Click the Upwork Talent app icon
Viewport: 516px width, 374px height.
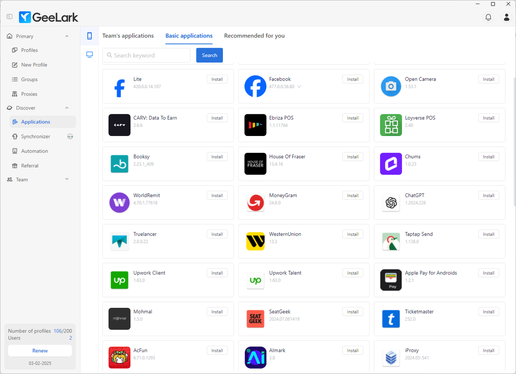pos(255,280)
